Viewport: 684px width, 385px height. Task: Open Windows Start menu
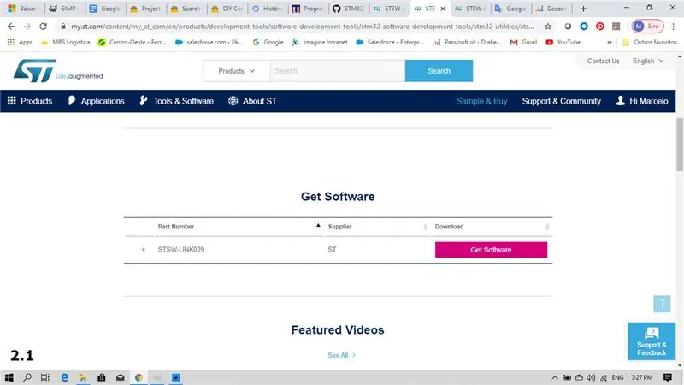[x=9, y=377]
